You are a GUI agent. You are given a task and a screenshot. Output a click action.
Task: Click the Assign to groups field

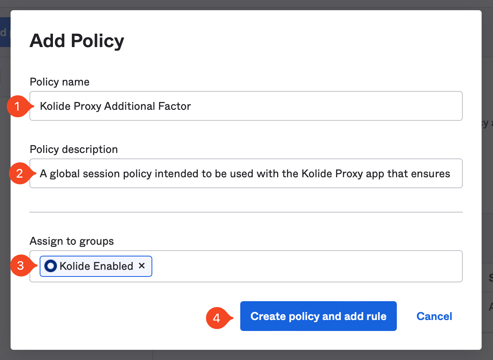pyautogui.click(x=246, y=266)
